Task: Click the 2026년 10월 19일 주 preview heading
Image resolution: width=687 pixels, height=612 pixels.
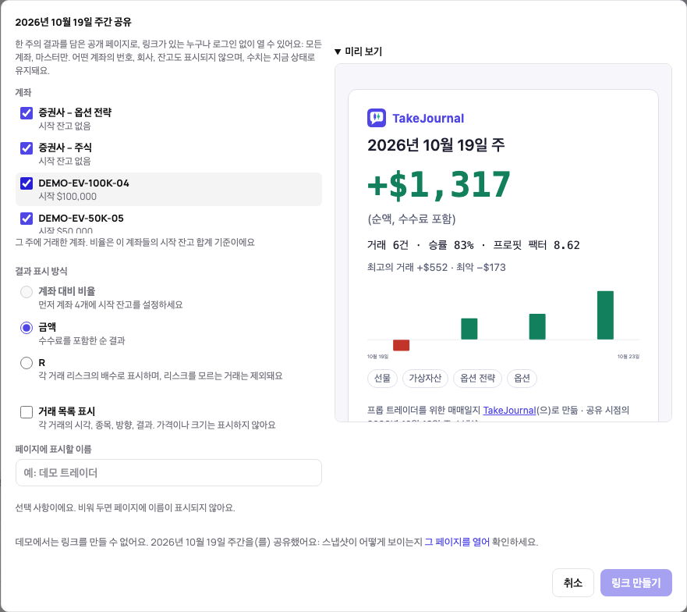Action: click(436, 144)
